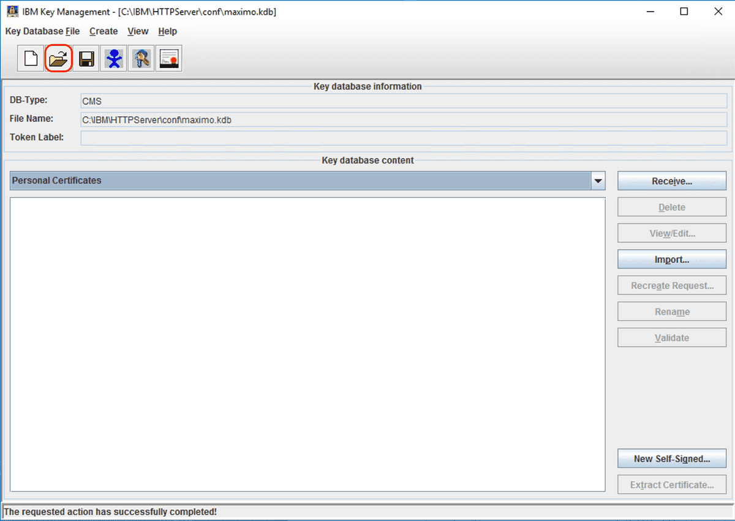Viewport: 735px width, 521px height.
Task: Open the View menu
Action: tap(138, 31)
